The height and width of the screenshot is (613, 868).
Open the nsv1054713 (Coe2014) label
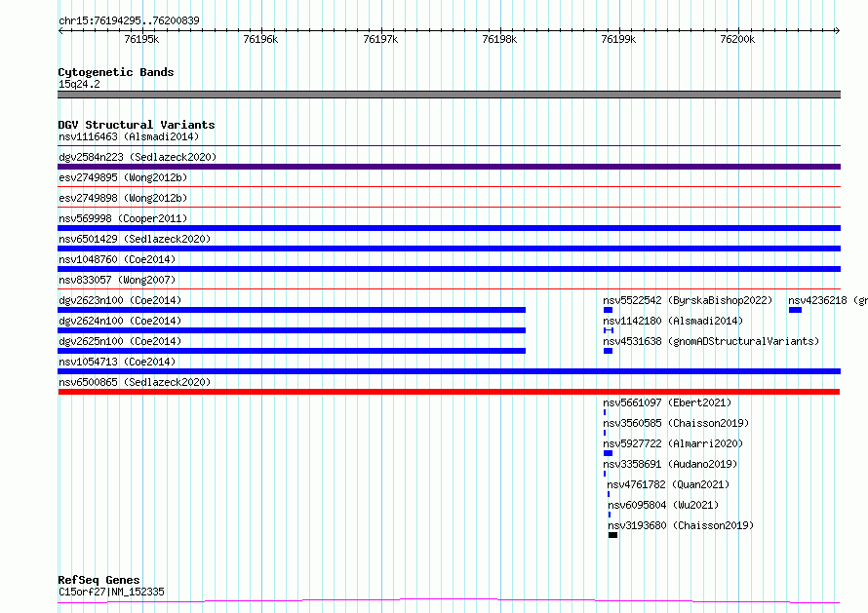click(x=117, y=362)
